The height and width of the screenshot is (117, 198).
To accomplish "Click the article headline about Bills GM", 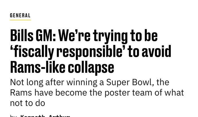I will (91, 52).
